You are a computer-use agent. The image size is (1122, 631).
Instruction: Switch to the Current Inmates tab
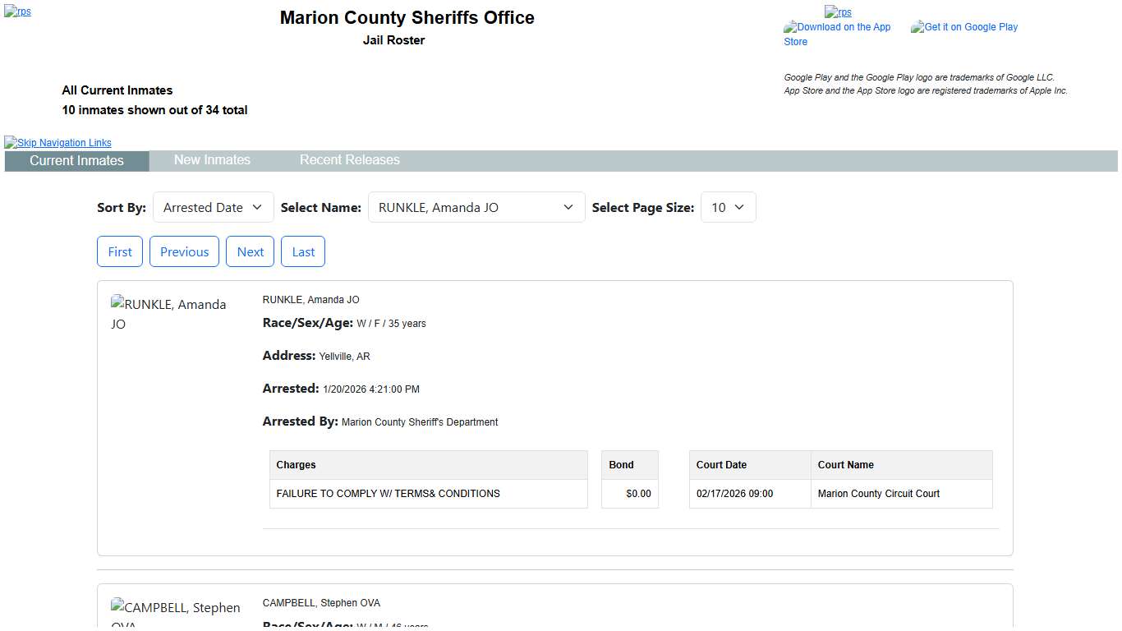pos(76,160)
